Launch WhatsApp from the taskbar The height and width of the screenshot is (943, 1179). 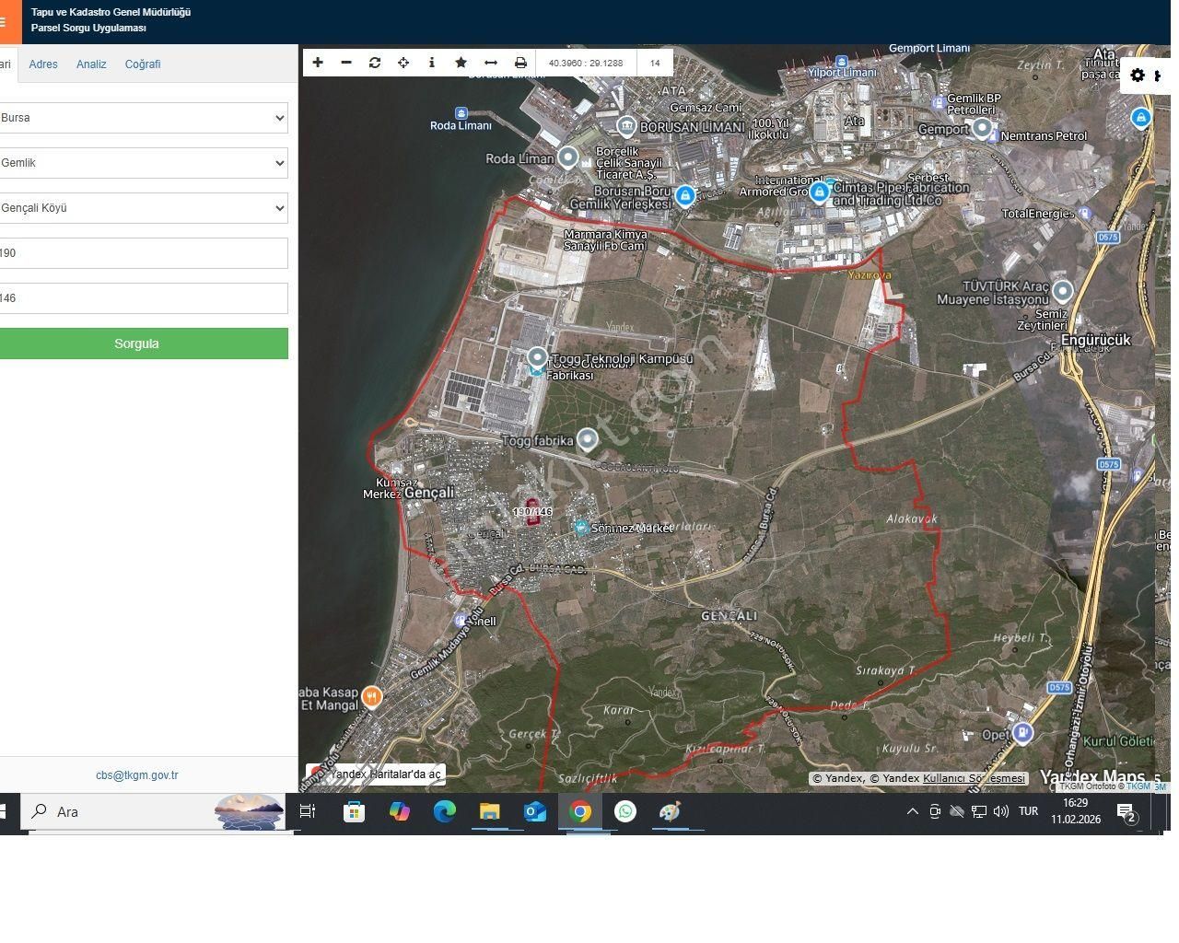point(625,811)
